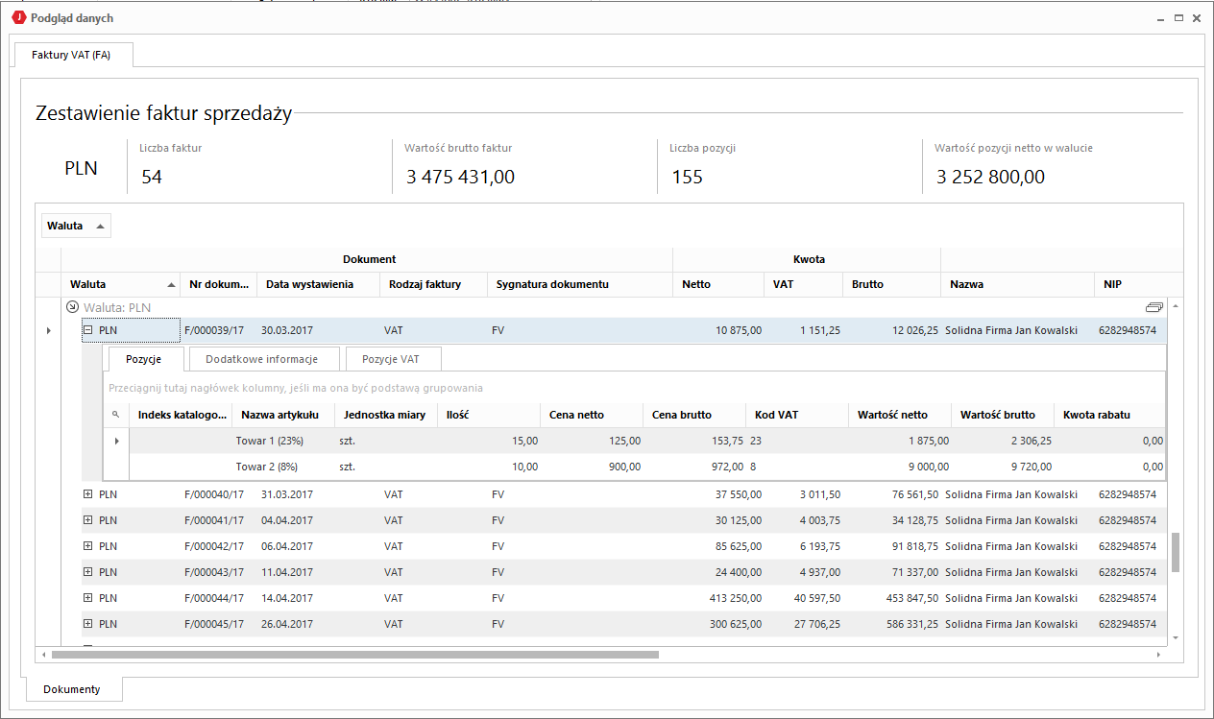The width and height of the screenshot is (1214, 719).
Task: Expand invoice F/000043/17 row
Action: (87, 572)
